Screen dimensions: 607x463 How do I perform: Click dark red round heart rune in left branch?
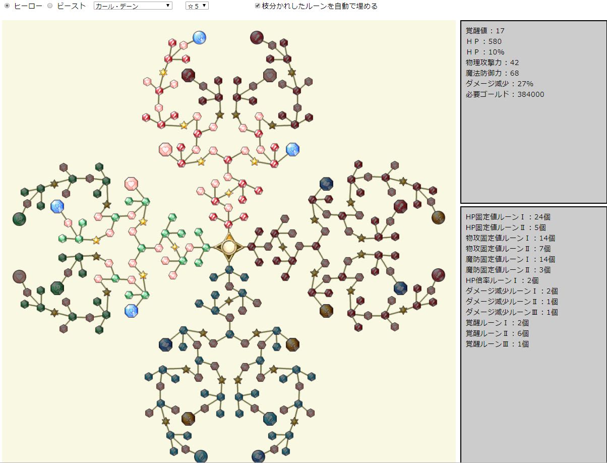coord(19,276)
